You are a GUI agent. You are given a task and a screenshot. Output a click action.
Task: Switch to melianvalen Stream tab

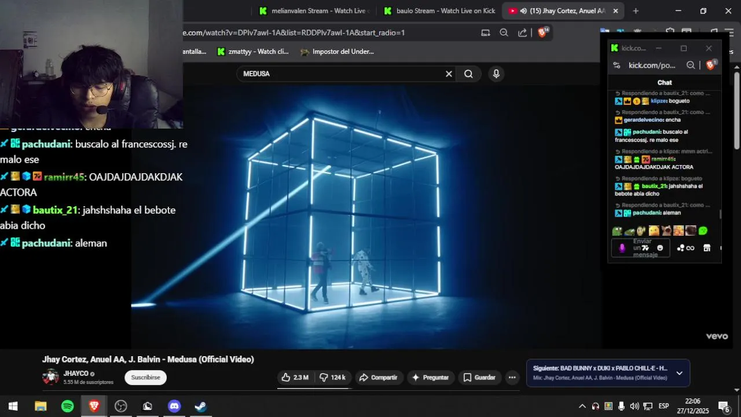316,11
